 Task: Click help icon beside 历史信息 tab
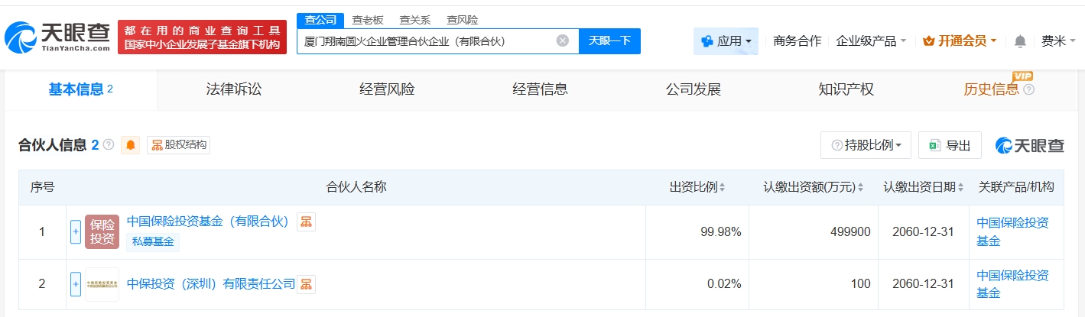(1028, 89)
